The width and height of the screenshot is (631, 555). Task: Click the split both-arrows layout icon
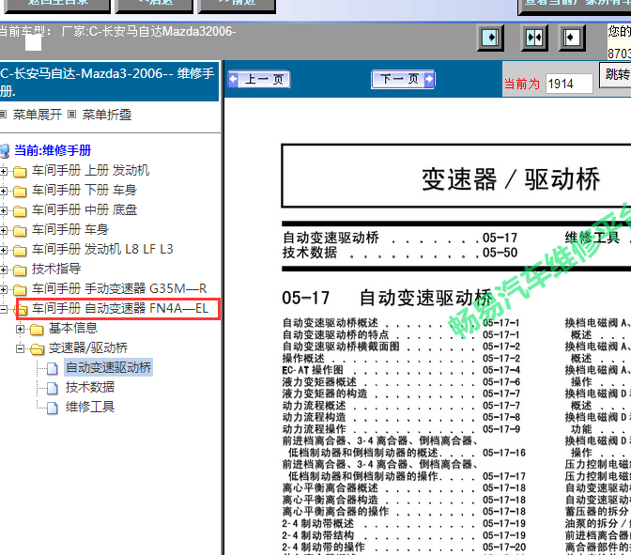534,38
